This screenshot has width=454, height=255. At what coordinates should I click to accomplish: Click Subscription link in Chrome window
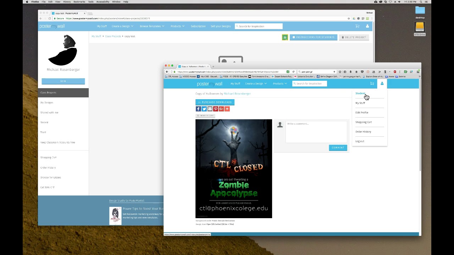click(x=198, y=26)
